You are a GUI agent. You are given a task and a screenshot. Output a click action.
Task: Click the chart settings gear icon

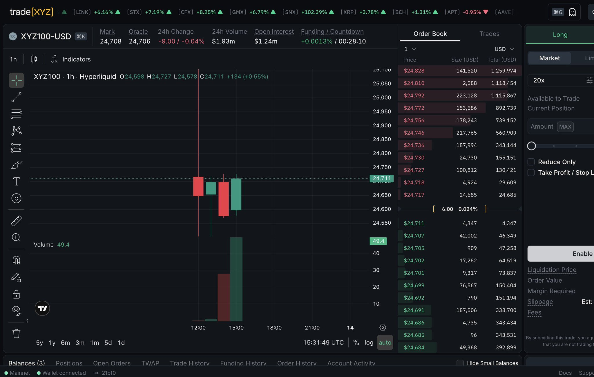coord(383,328)
